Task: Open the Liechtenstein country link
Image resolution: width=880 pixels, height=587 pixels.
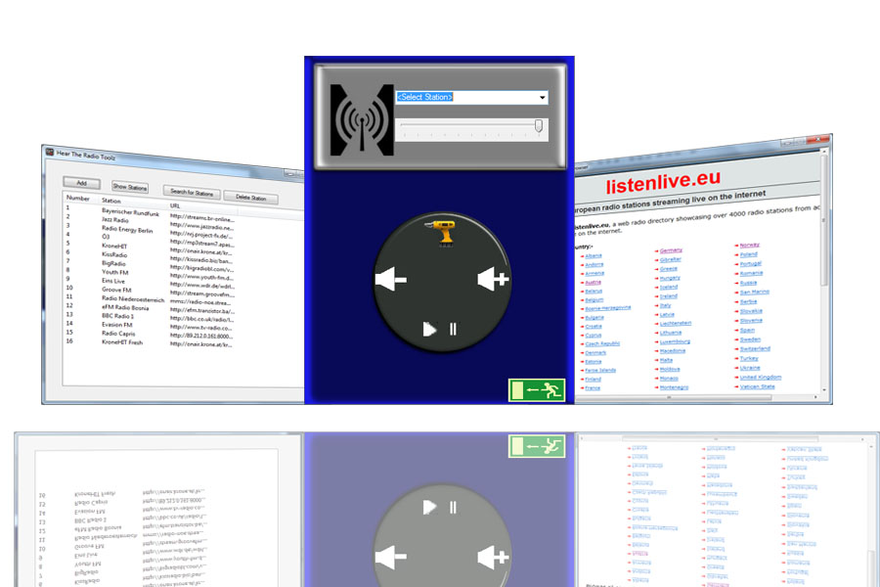Action: [675, 324]
